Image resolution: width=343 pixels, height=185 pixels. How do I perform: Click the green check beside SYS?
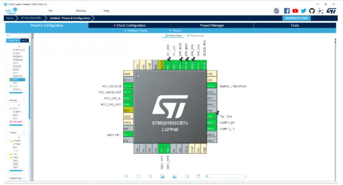11,86
